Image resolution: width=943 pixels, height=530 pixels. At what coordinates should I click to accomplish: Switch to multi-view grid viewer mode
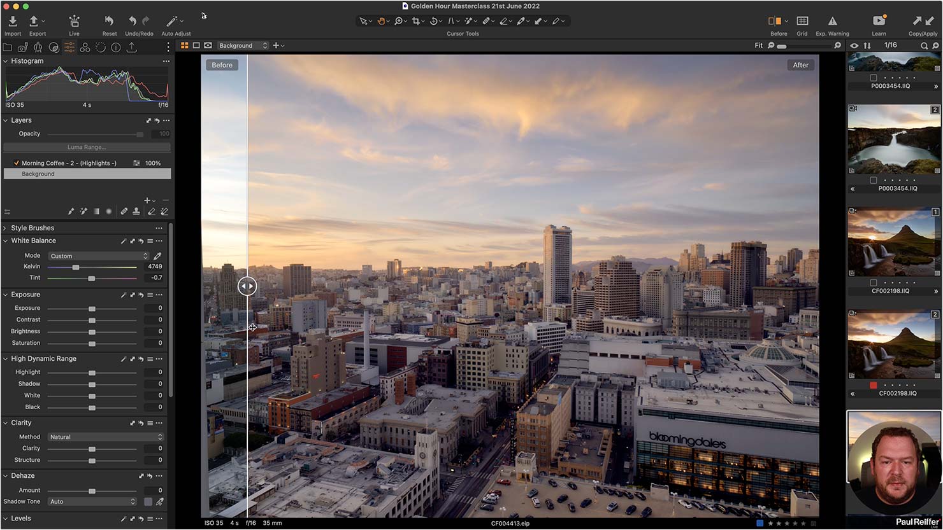click(185, 46)
